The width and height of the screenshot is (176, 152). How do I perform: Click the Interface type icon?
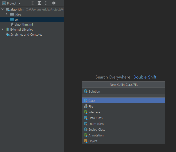point(86,112)
